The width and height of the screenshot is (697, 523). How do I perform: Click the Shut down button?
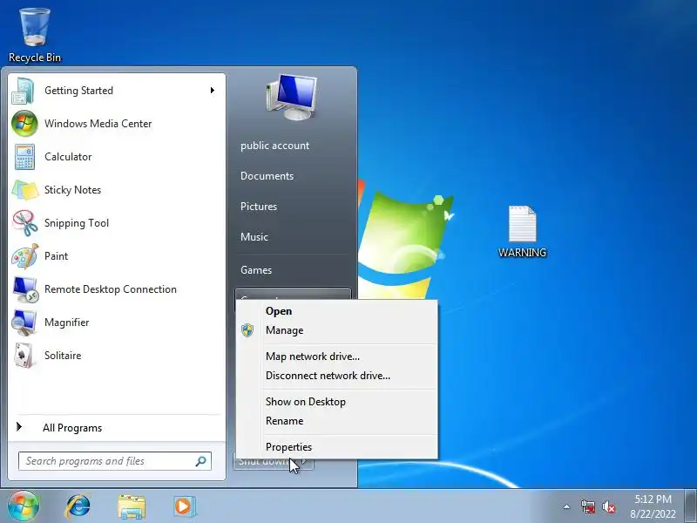pos(264,463)
